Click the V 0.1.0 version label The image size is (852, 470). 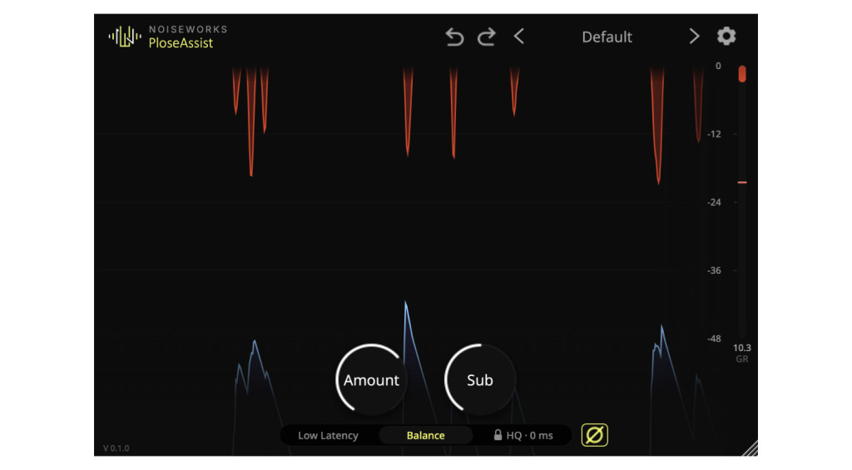point(116,448)
